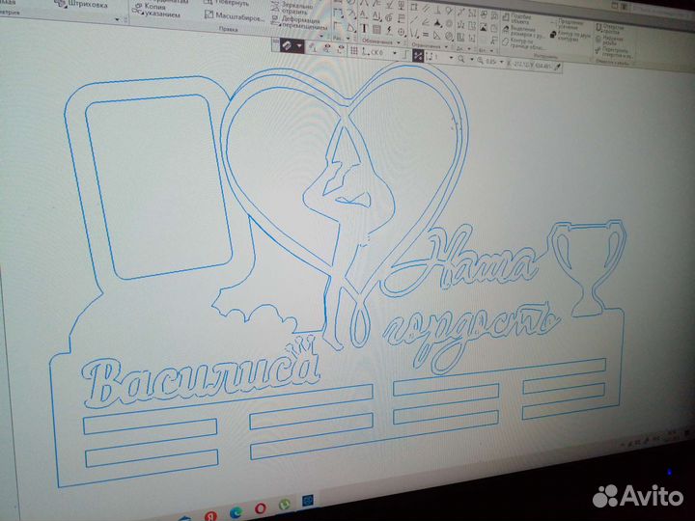
Task: Open the Обозначения panel group
Action: (377, 42)
